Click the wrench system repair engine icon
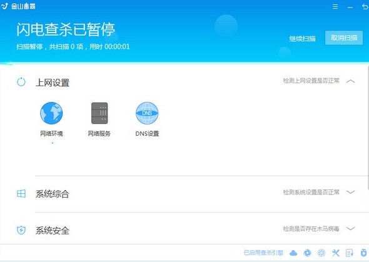This screenshot has height=262, width=369. click(x=336, y=253)
